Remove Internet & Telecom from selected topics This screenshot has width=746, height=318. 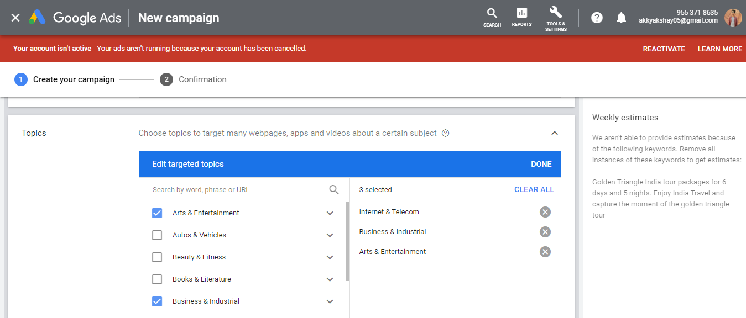pos(545,212)
